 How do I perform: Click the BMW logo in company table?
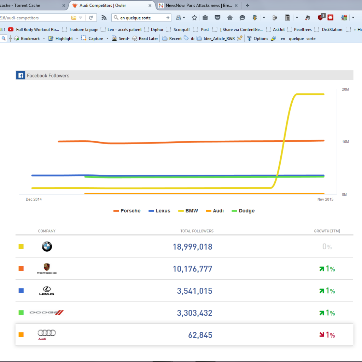(x=47, y=246)
